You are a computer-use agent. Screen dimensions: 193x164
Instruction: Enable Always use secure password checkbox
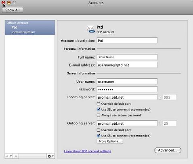[99, 115]
